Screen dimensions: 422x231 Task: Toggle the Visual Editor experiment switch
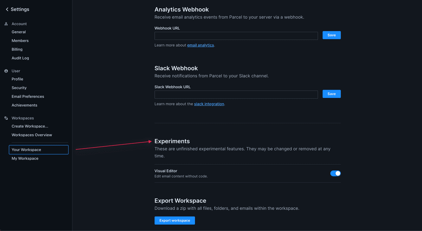pyautogui.click(x=335, y=173)
